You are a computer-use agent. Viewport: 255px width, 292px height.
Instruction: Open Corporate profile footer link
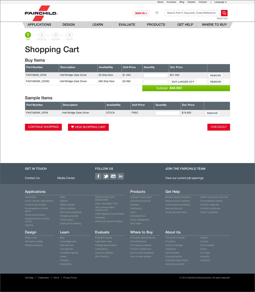pyautogui.click(x=173, y=256)
